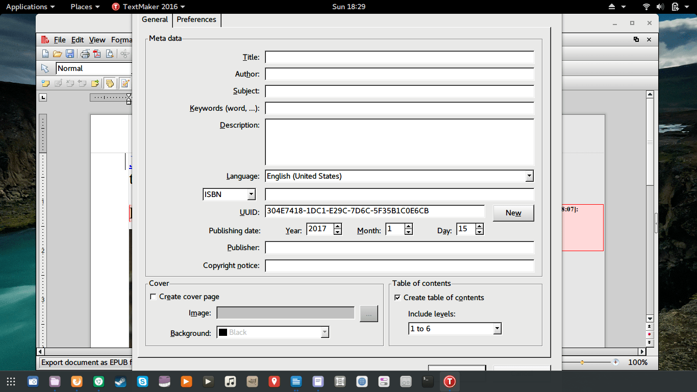Open the Terminal icon in the dock

428,381
